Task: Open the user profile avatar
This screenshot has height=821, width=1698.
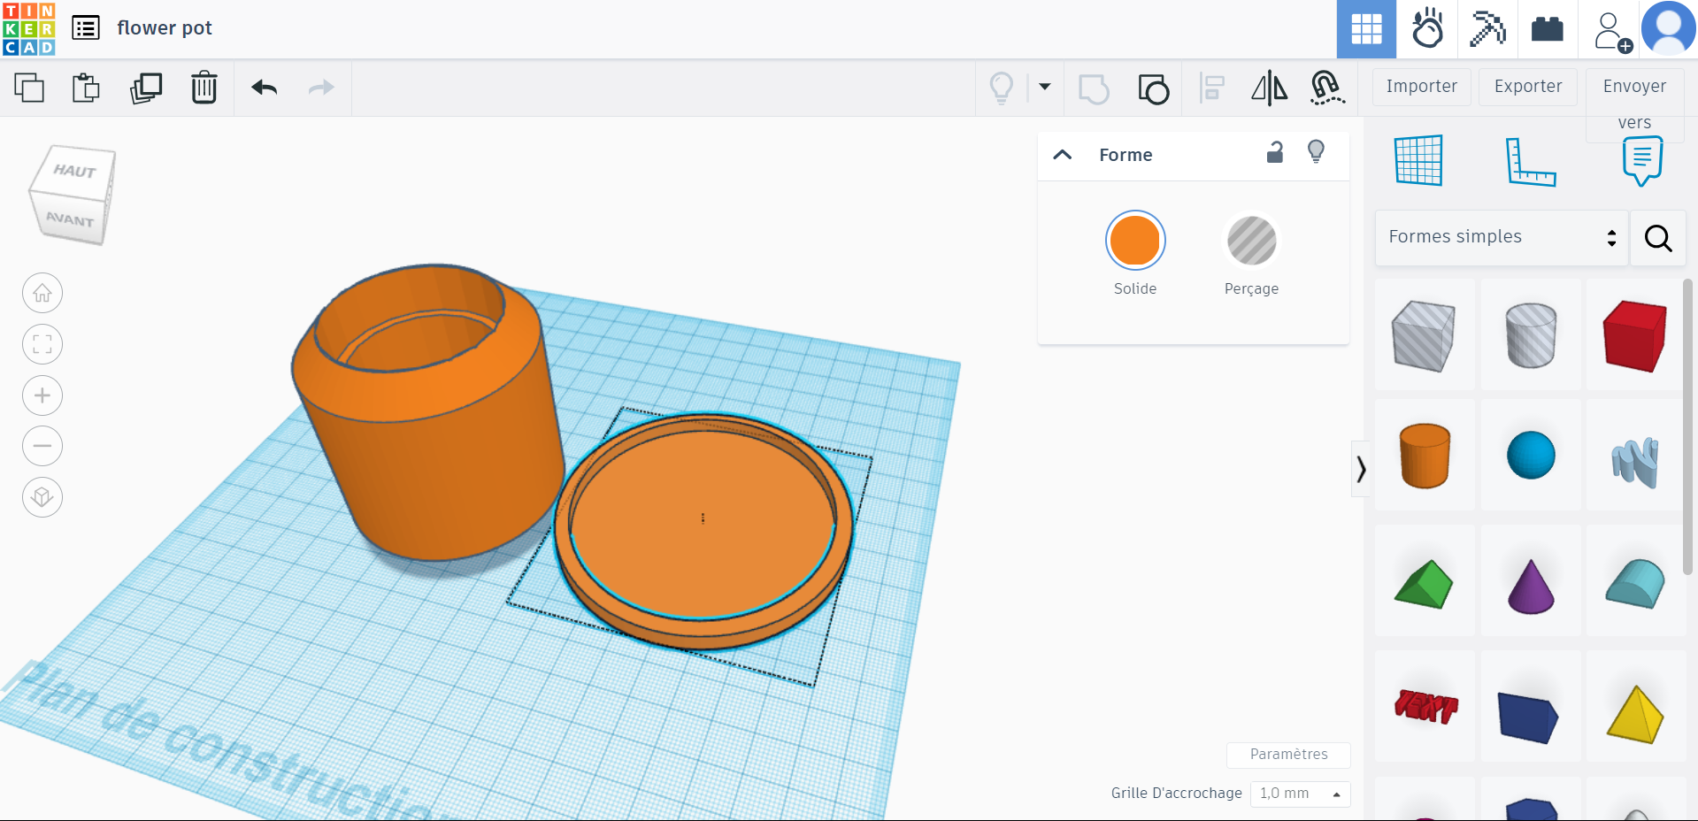Action: pyautogui.click(x=1669, y=28)
